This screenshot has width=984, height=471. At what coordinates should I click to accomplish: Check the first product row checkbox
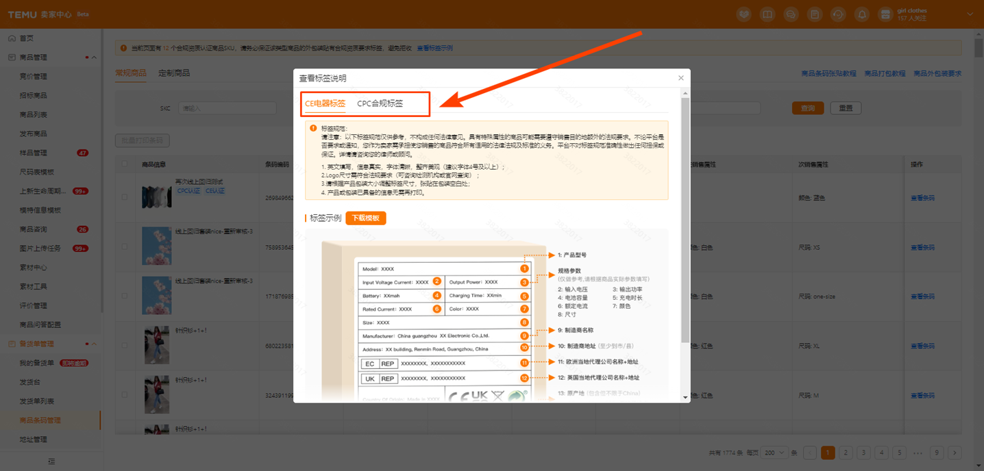(125, 197)
